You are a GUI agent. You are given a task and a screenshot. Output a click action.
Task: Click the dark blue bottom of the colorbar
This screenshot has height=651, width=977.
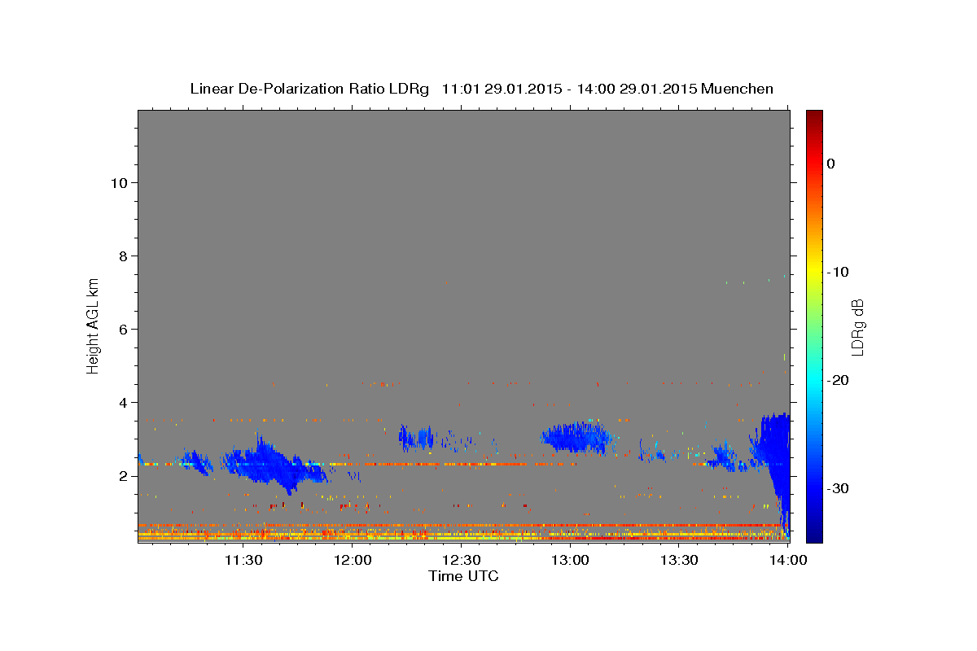pos(814,533)
